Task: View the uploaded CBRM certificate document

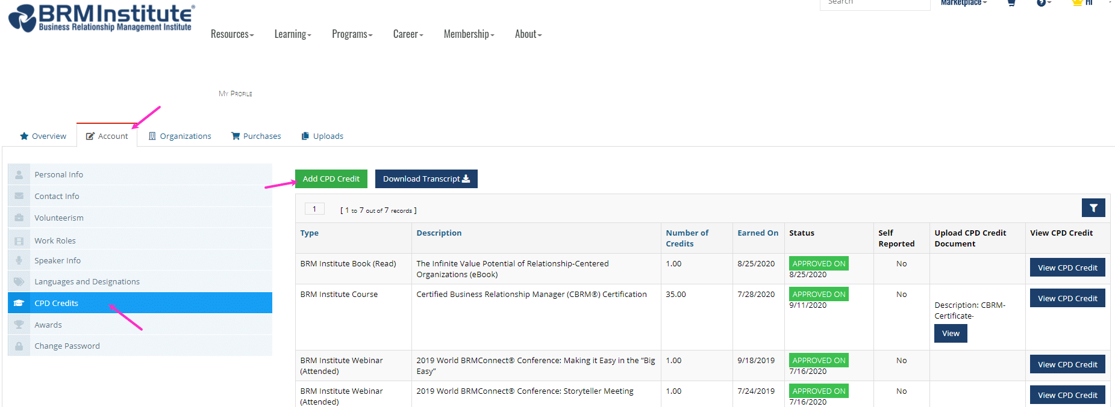Action: pyautogui.click(x=951, y=333)
